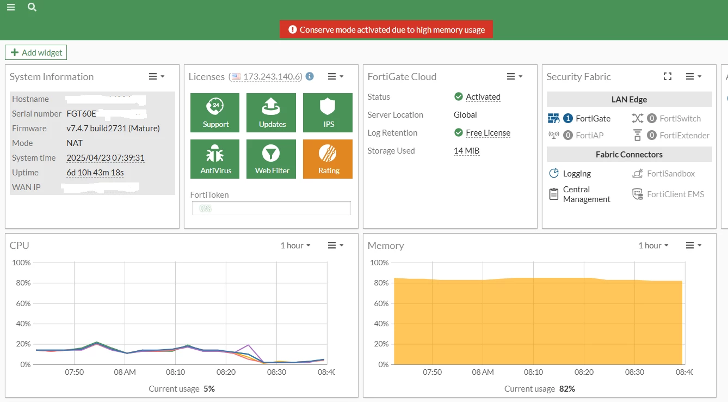The width and height of the screenshot is (728, 402).
Task: Click the Activated status check icon
Action: (459, 96)
